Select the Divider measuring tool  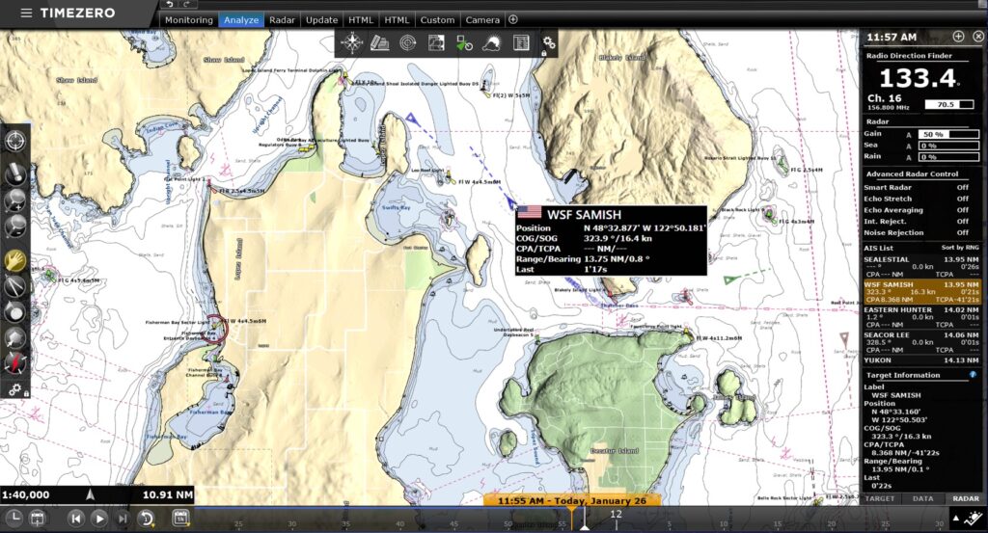(x=15, y=286)
